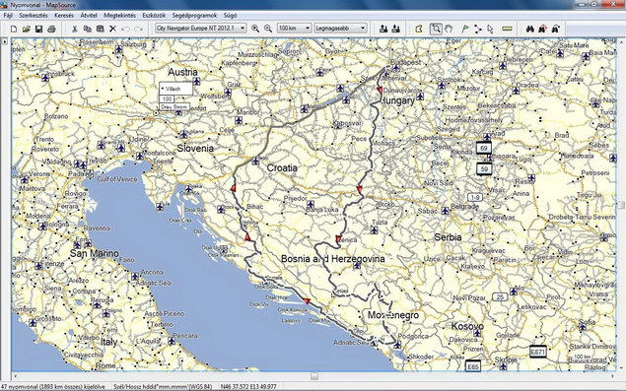The width and height of the screenshot is (626, 391).
Task: Click the horizontal scrollbar thumb
Action: click(x=314, y=376)
